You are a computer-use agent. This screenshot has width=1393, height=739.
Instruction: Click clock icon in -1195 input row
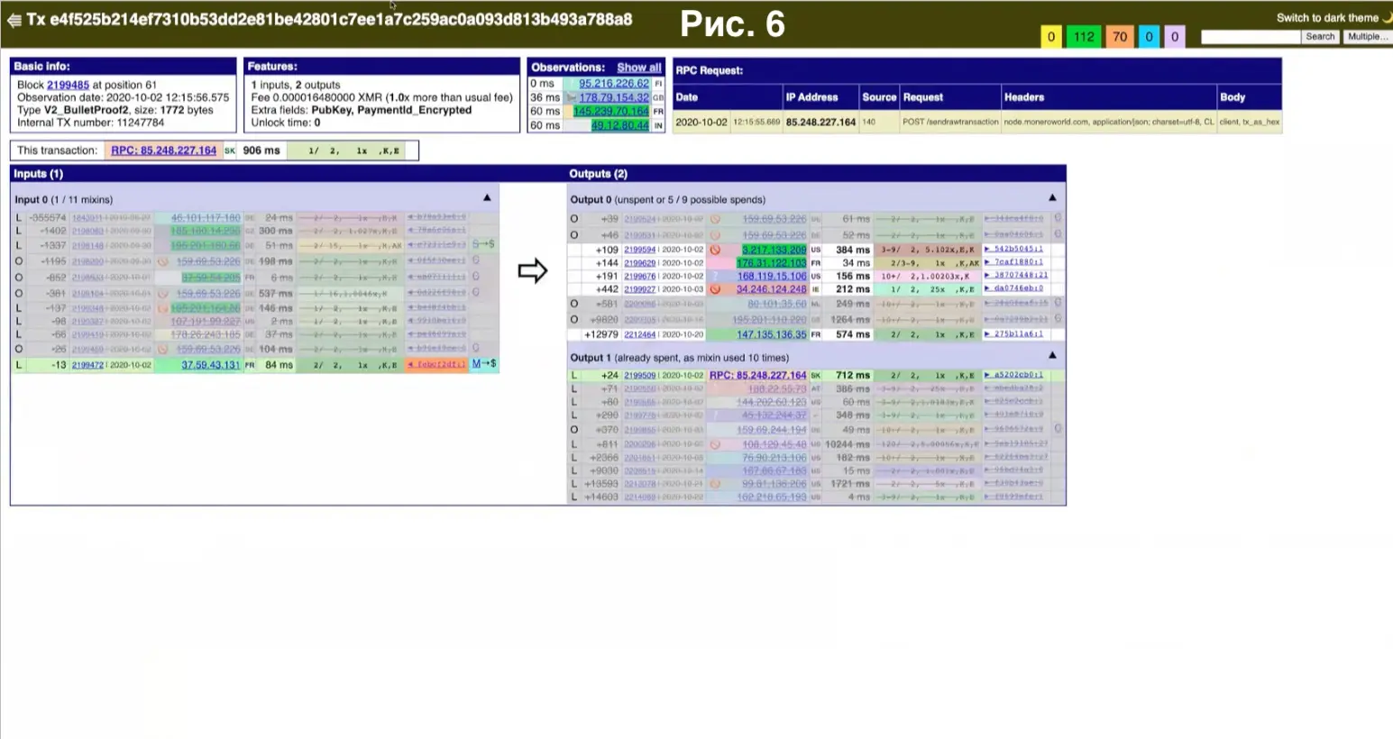point(163,261)
